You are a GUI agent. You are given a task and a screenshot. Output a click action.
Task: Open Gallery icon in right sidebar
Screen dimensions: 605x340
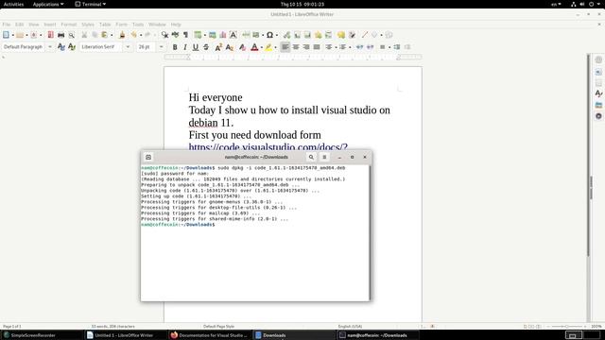(598, 105)
